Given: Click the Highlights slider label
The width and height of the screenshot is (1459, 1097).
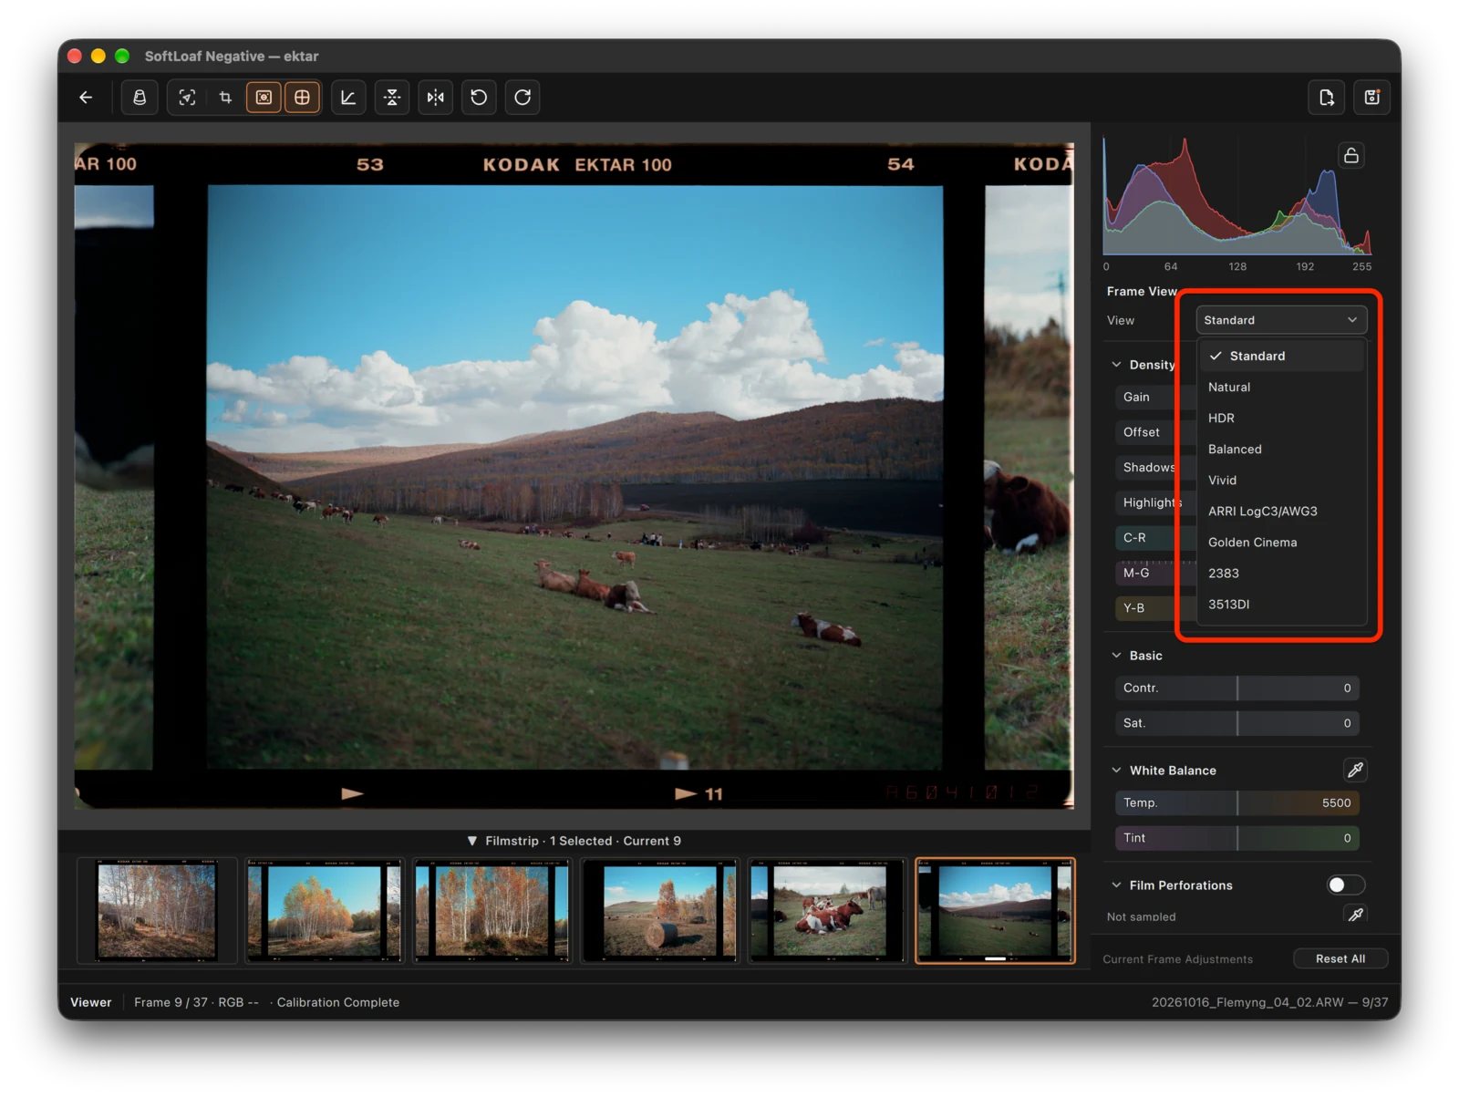Looking at the screenshot, I should point(1152,502).
